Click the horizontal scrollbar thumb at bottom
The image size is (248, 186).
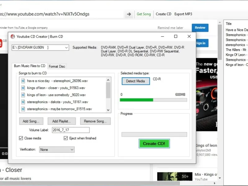(x=90, y=183)
